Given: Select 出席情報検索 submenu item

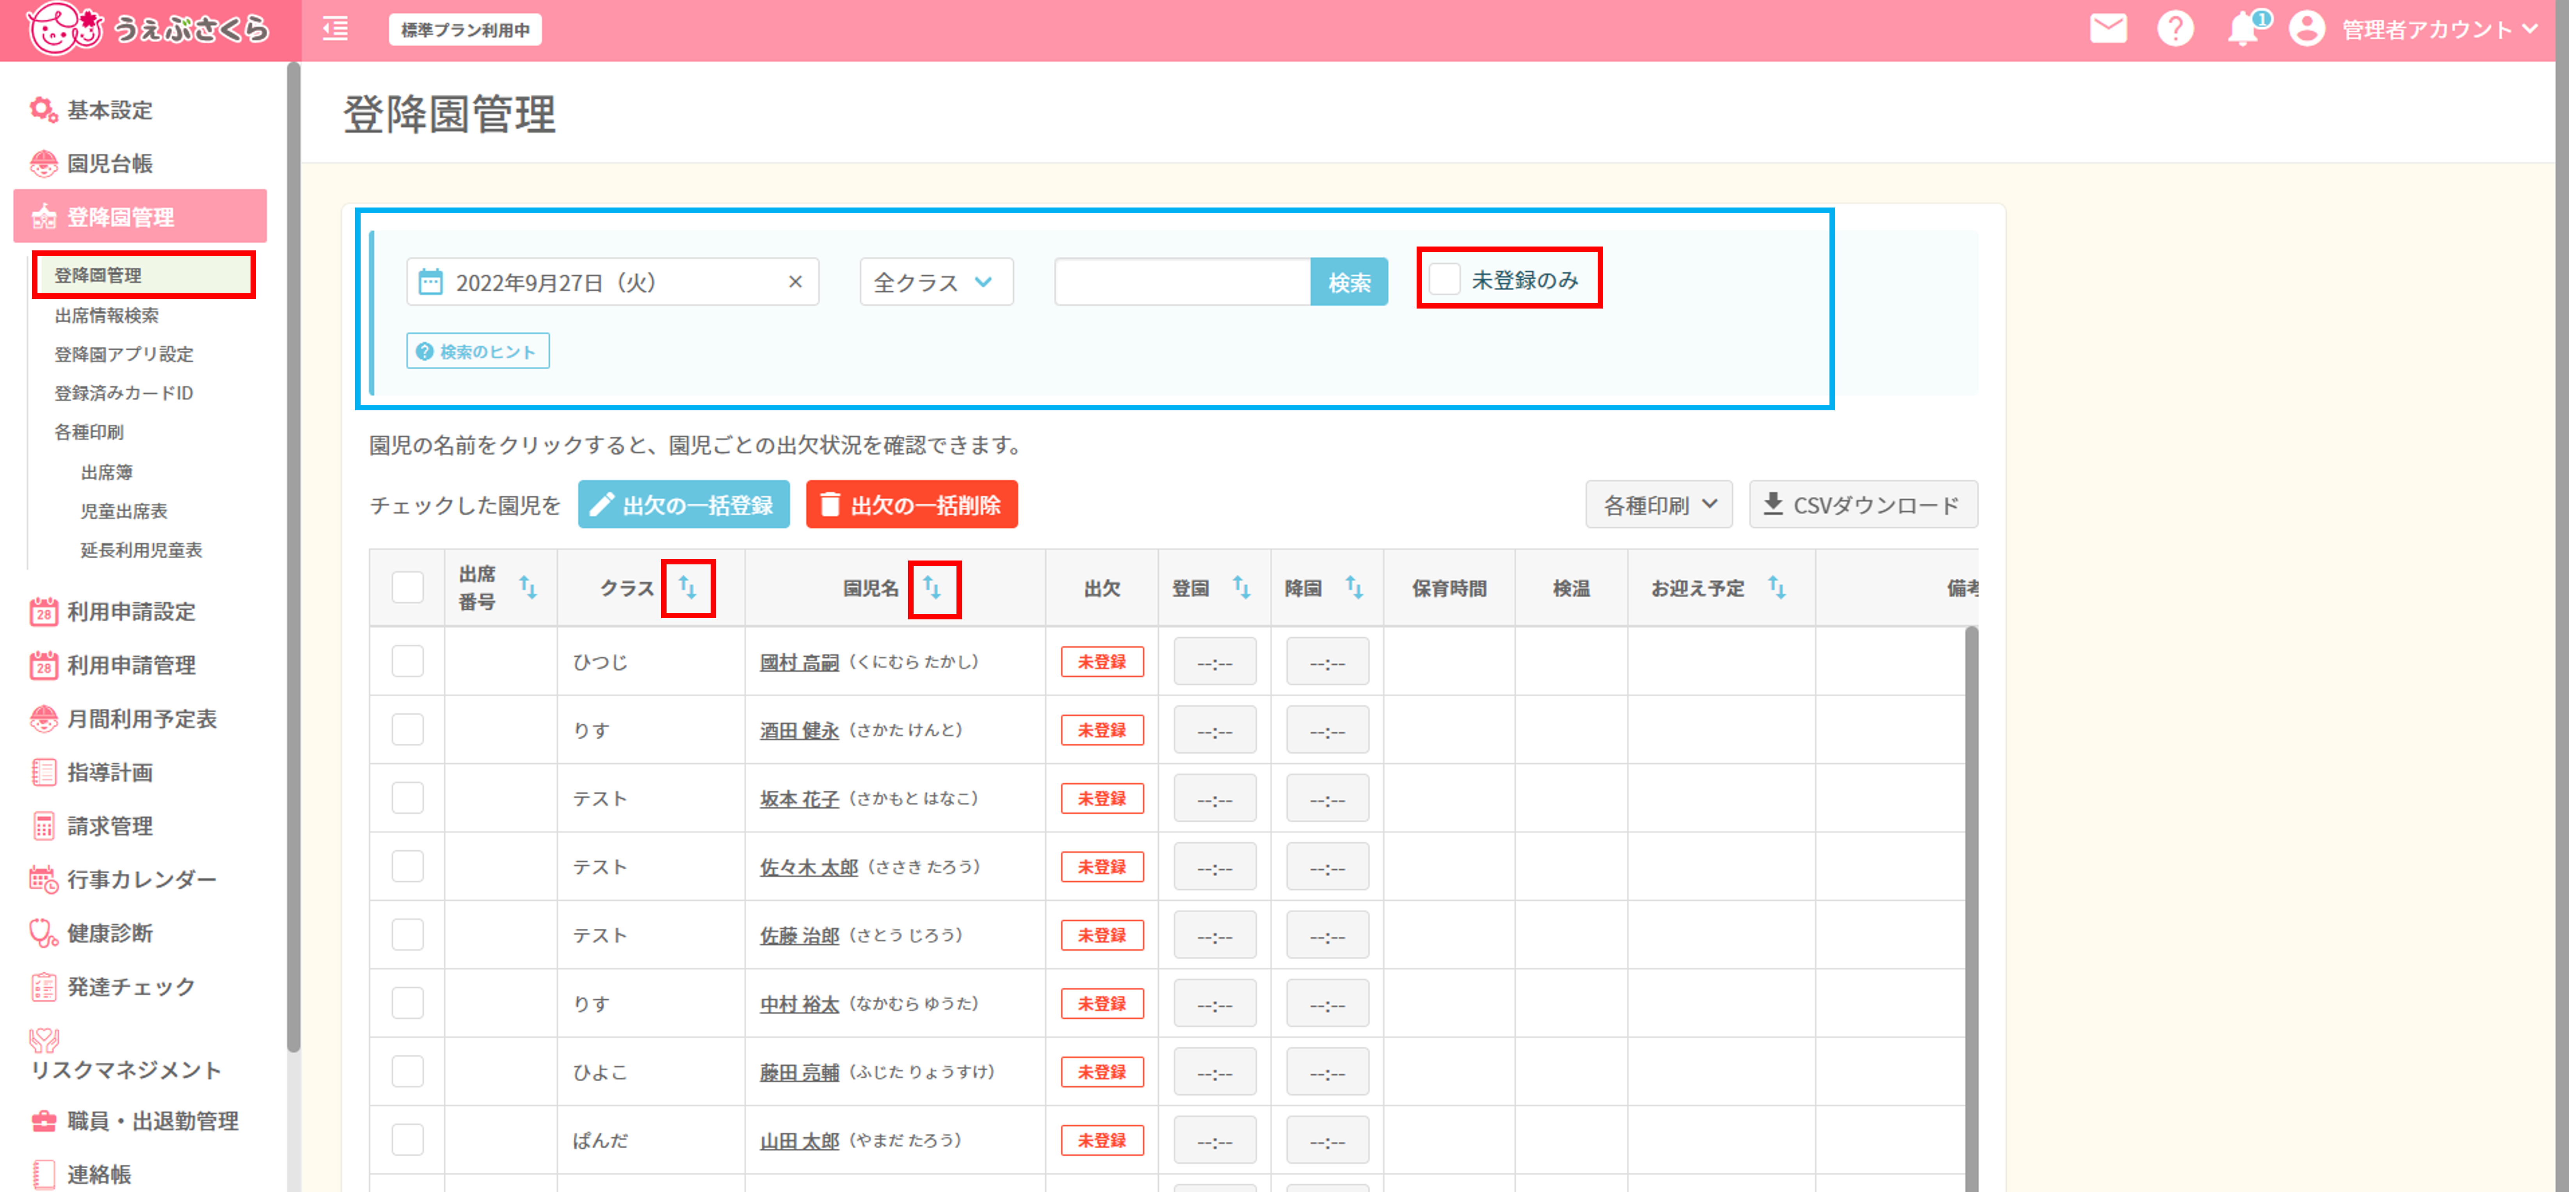Looking at the screenshot, I should pos(107,316).
